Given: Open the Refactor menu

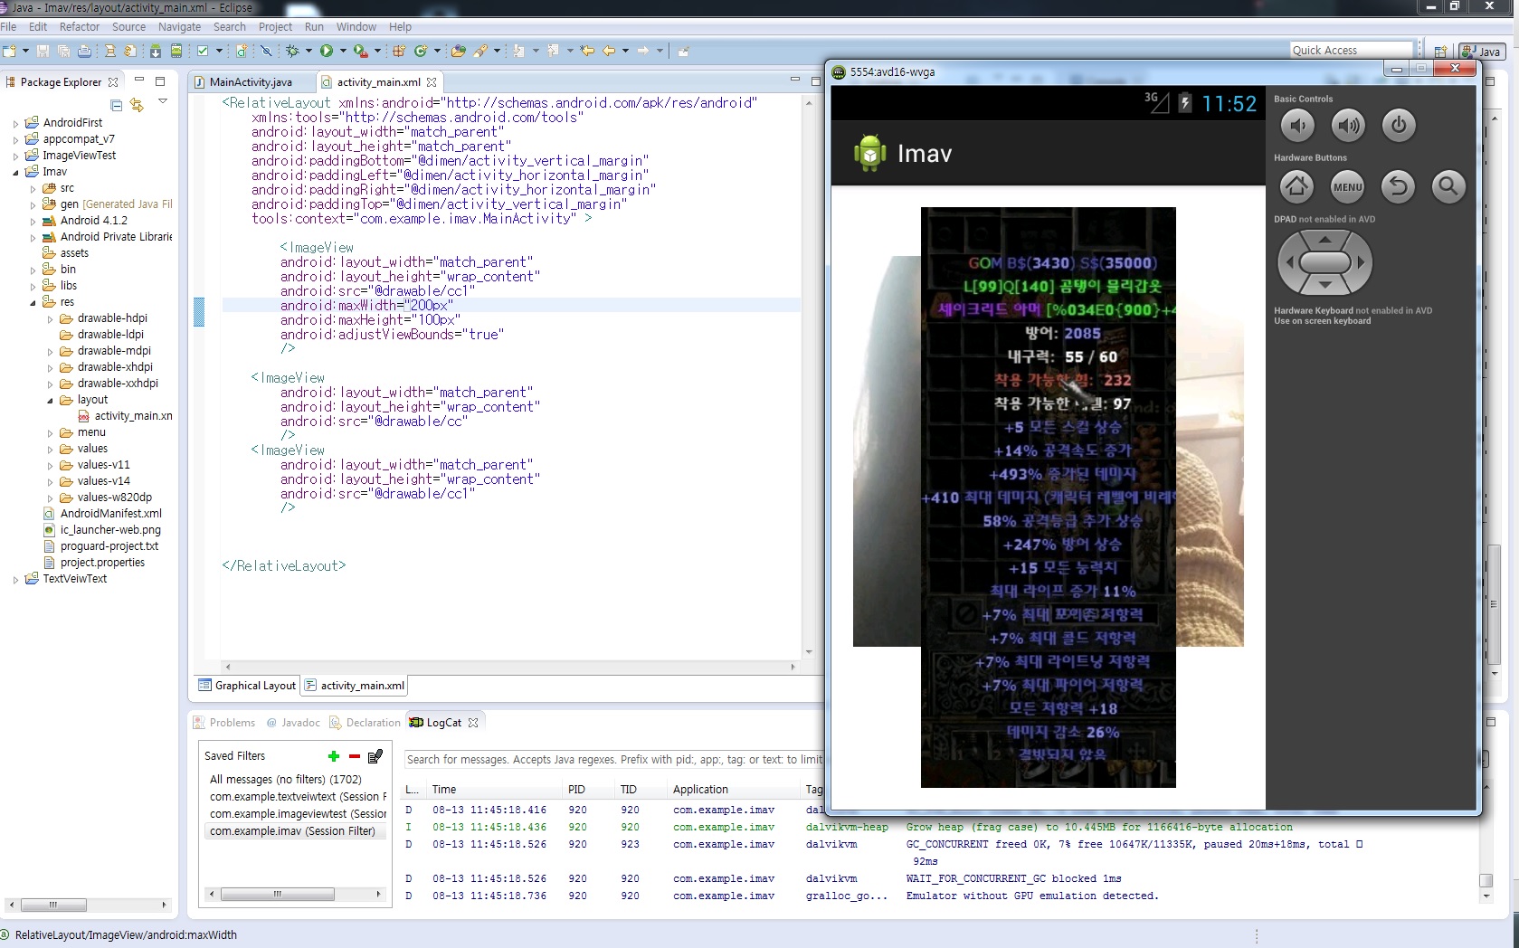Looking at the screenshot, I should pyautogui.click(x=80, y=27).
